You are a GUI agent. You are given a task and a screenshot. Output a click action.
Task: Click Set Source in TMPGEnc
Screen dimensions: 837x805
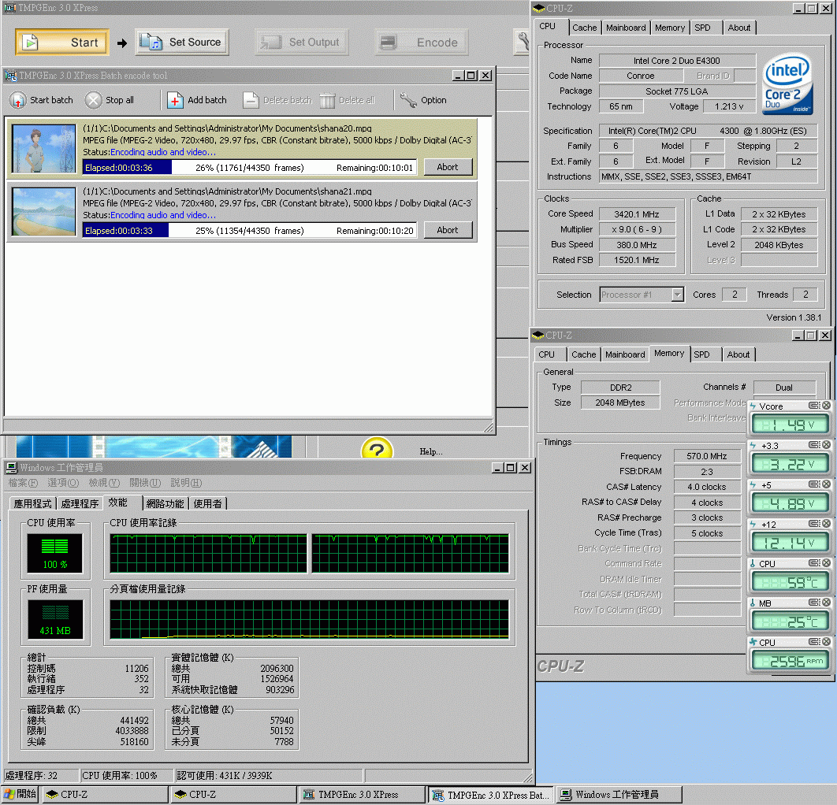(x=181, y=43)
